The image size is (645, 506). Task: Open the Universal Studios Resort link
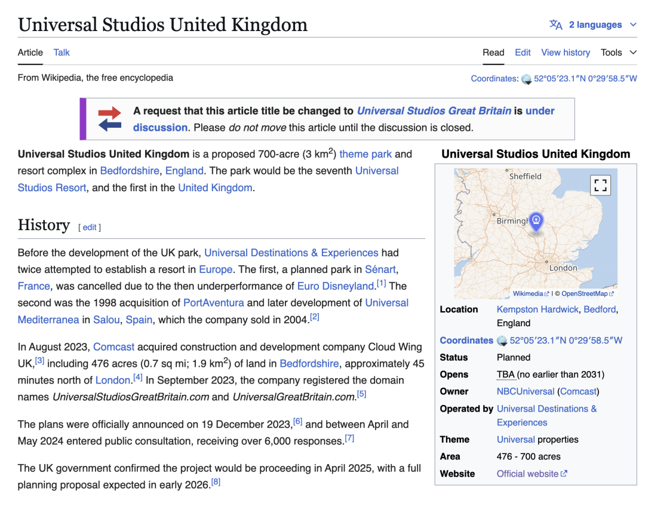pos(52,188)
